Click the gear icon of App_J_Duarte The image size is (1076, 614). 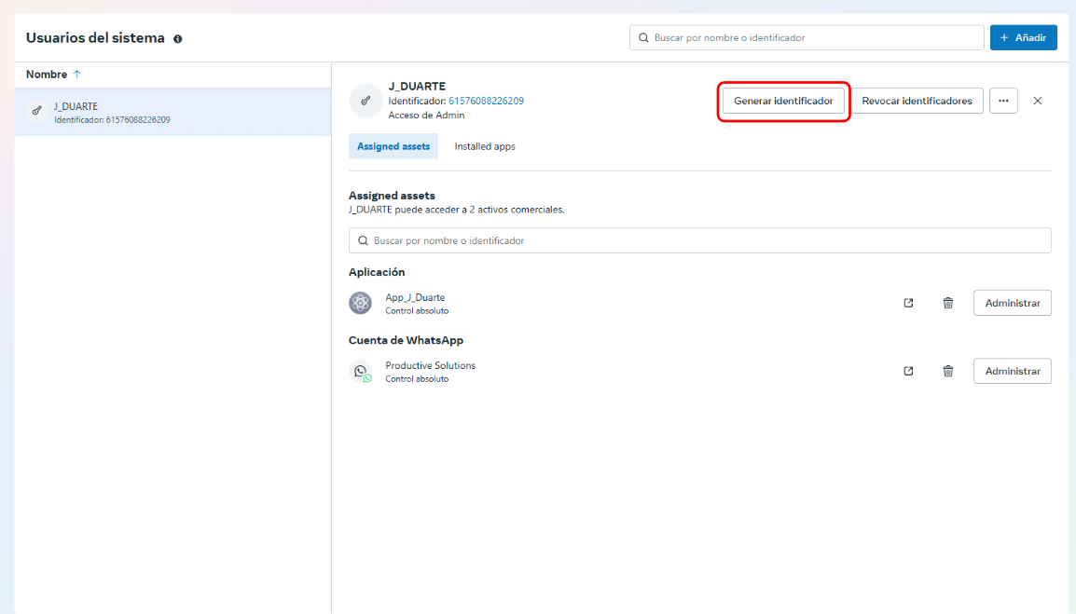click(x=360, y=303)
